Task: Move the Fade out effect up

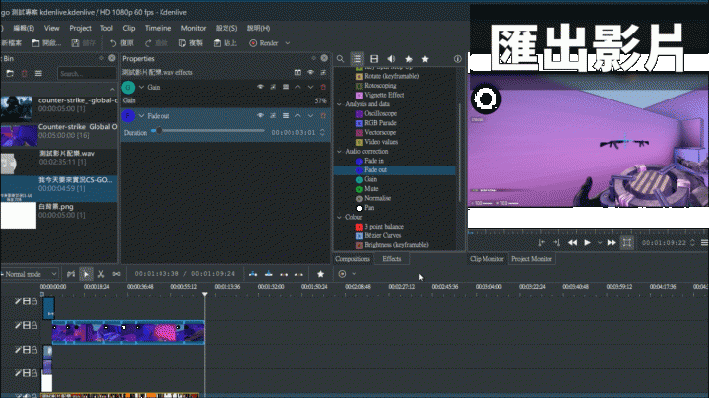Action: [x=298, y=116]
